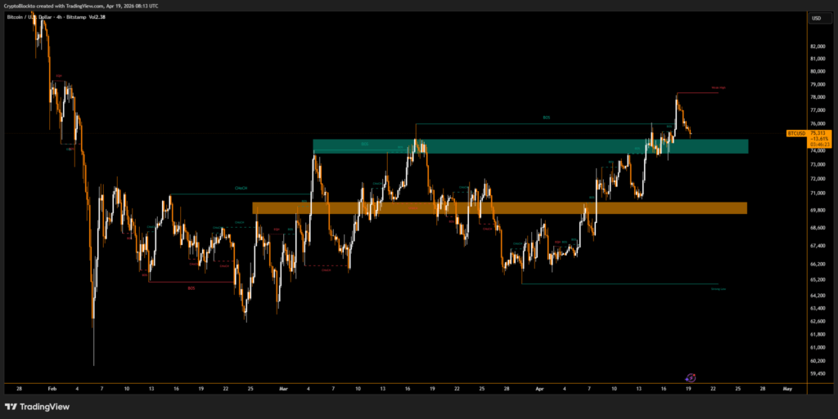Click the May label on time axis
The image size is (838, 419).
[x=786, y=389]
